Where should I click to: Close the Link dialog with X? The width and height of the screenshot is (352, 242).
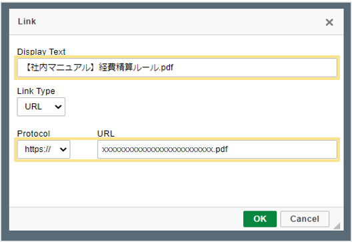329,22
